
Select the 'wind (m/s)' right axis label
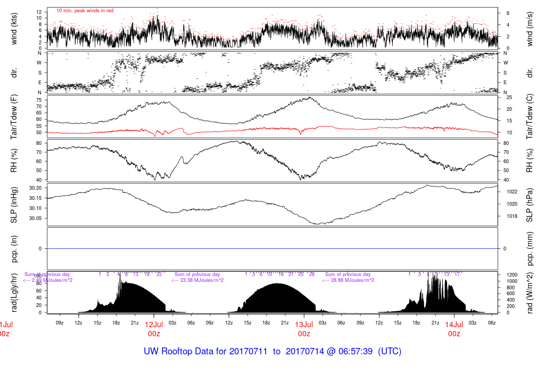(529, 28)
